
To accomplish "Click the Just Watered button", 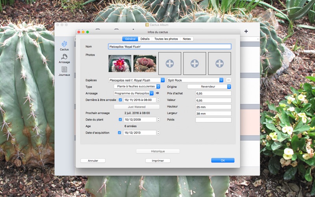I will [x=137, y=107].
